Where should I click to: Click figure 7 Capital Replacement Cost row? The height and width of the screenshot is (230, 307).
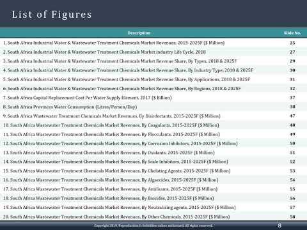(87, 98)
